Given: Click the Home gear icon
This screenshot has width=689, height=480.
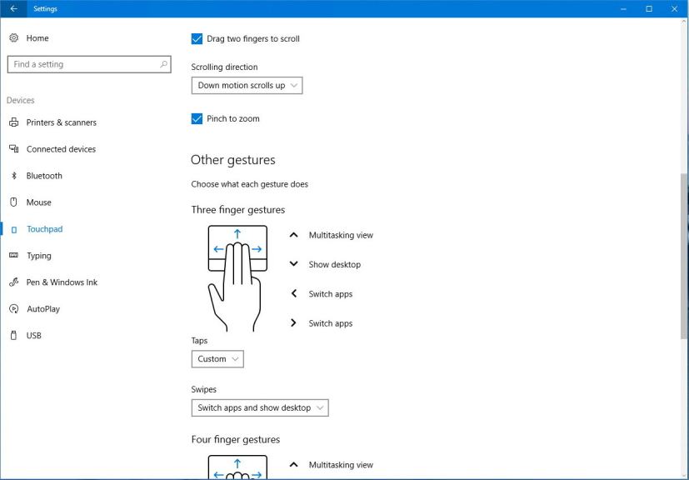Looking at the screenshot, I should 14,37.
